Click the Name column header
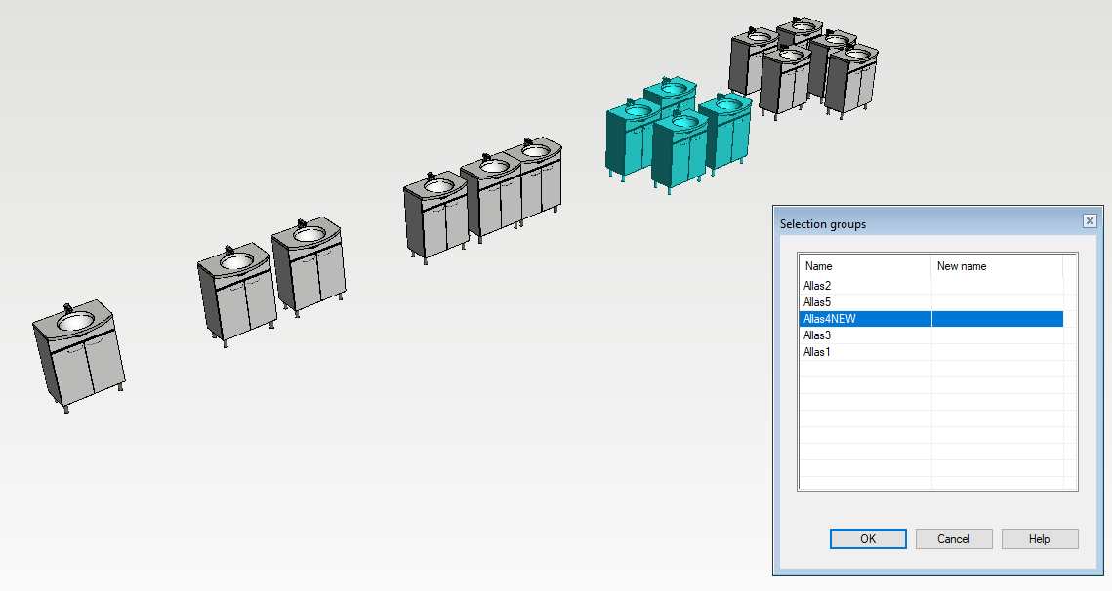This screenshot has height=591, width=1112. coord(865,266)
